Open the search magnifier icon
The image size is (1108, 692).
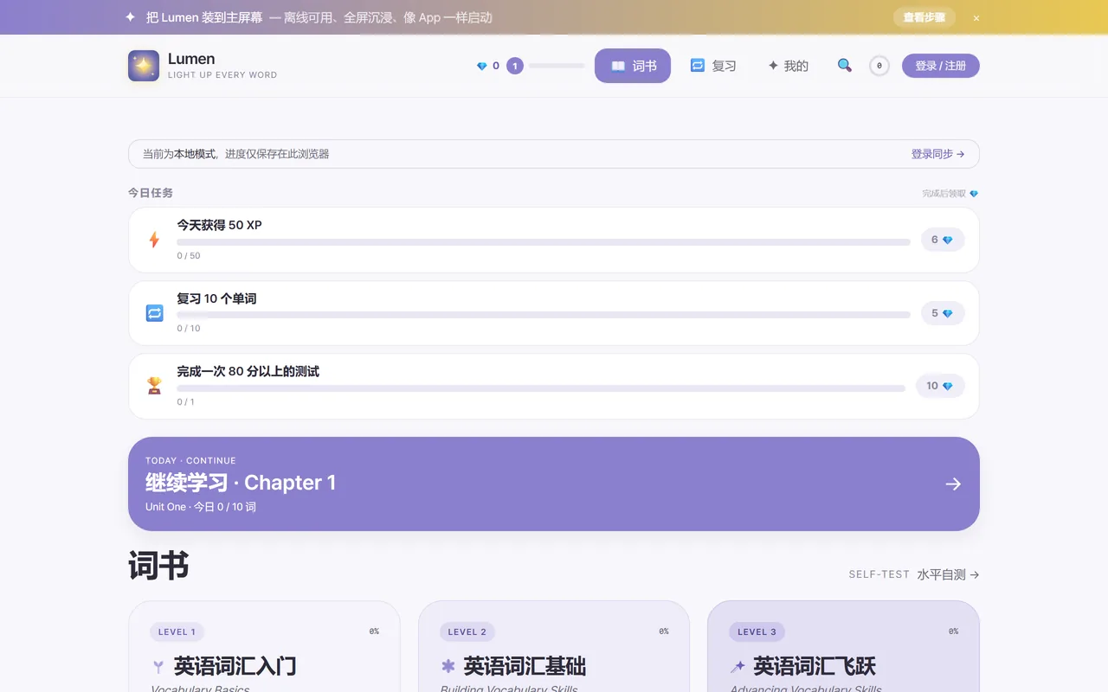coord(845,66)
